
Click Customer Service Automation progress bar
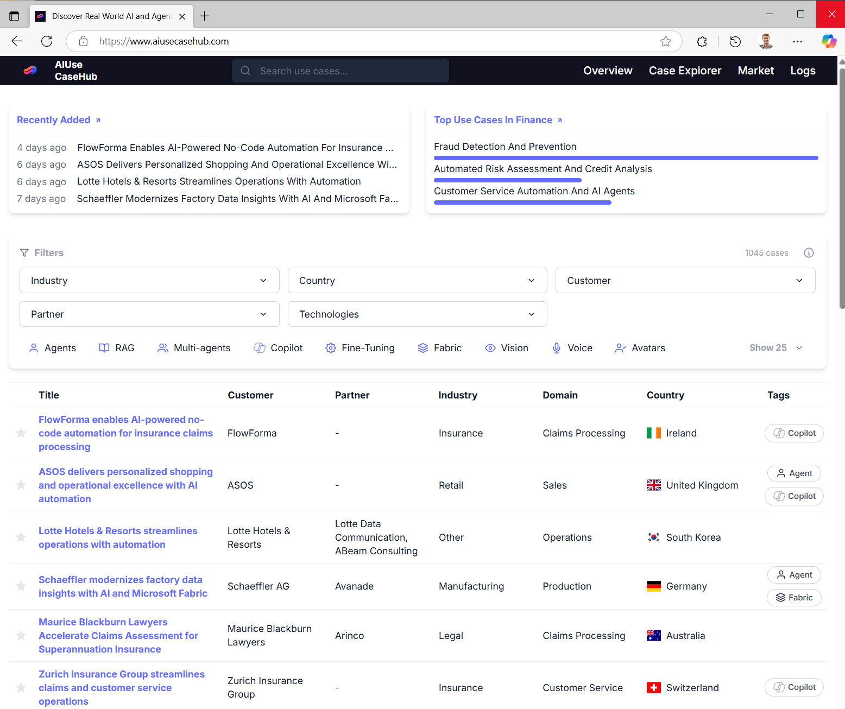[x=522, y=202]
